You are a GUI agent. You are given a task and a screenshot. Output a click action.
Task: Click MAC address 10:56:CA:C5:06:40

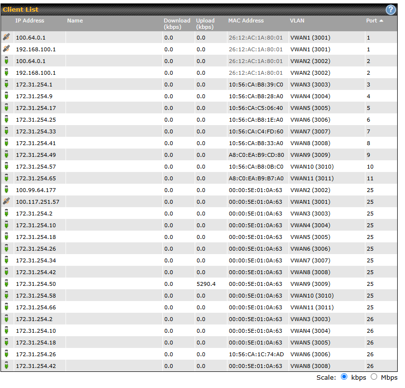(256, 108)
